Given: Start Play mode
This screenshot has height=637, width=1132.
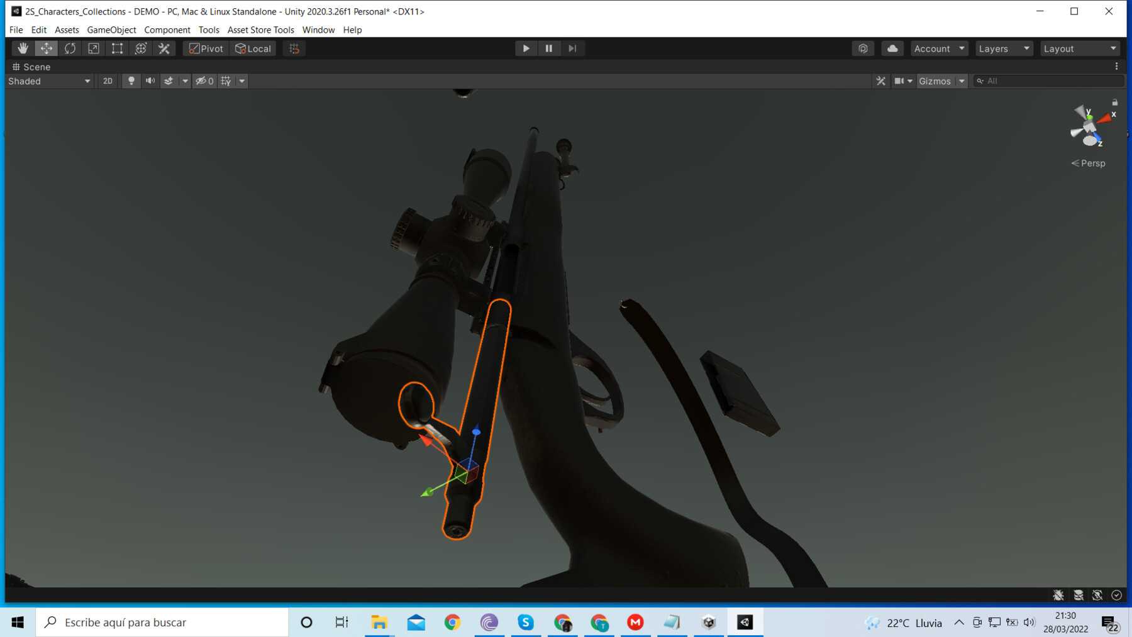Looking at the screenshot, I should 526,48.
